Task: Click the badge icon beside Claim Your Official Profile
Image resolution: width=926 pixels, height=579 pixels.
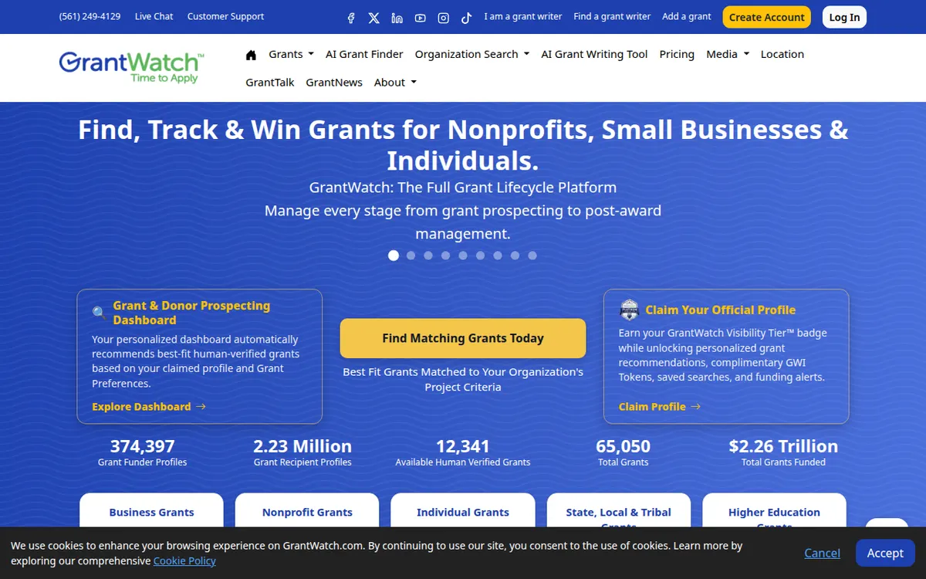Action: [630, 310]
